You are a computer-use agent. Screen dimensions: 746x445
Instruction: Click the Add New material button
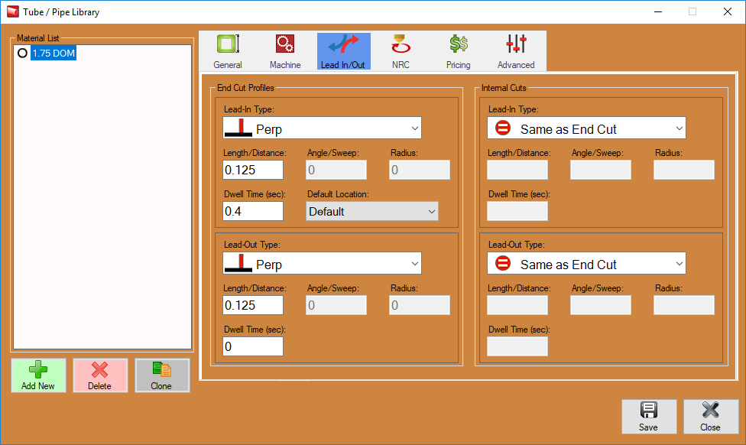click(x=38, y=375)
